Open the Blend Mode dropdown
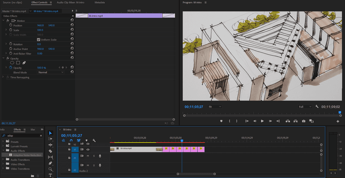This screenshot has width=345, height=178. coord(50,72)
